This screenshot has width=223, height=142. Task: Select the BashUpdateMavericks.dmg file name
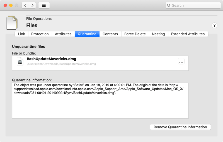(52, 59)
